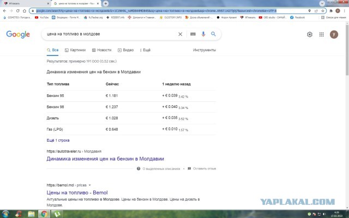Viewport: 349px width, 218px height.
Task: Click the taskbar clock
Action: pyautogui.click(x=336, y=214)
